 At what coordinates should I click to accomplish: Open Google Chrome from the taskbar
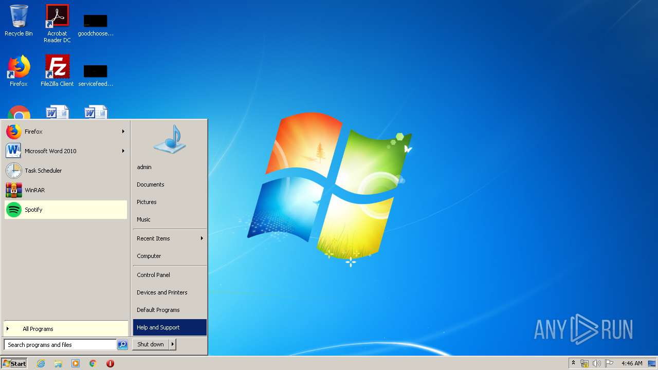pos(93,363)
